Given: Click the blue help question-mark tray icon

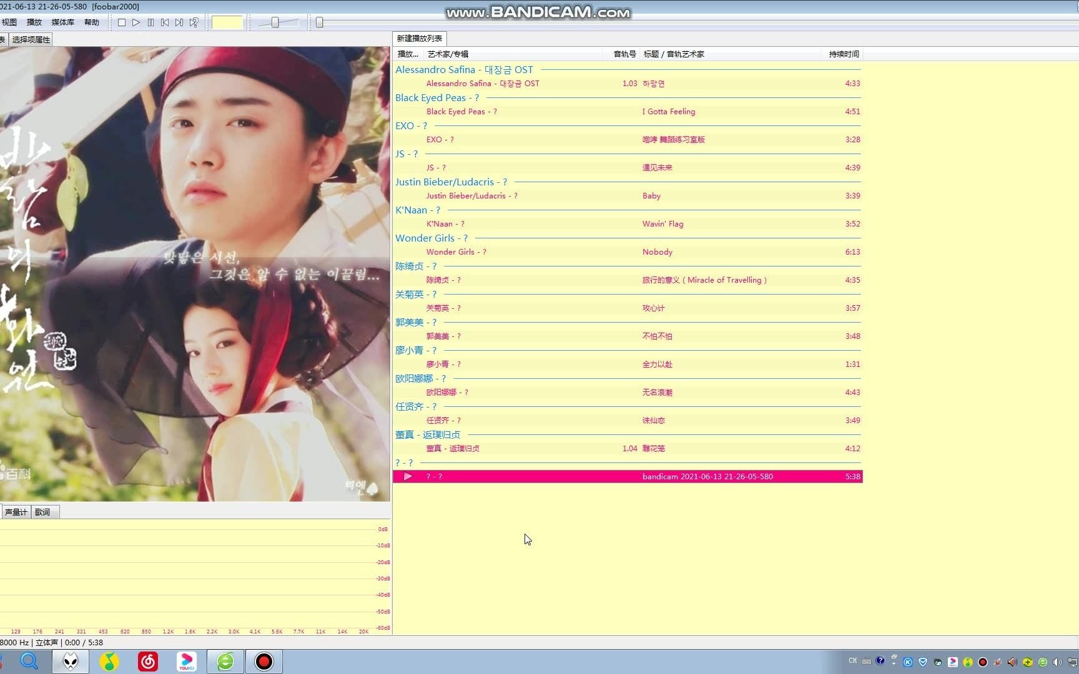Looking at the screenshot, I should coord(880,661).
